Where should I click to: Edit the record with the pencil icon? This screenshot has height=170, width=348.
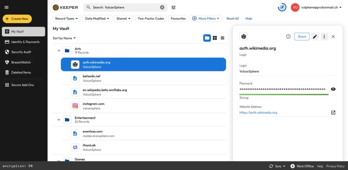pos(315,37)
